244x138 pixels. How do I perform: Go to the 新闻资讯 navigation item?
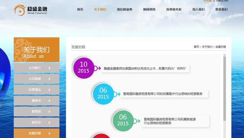[149, 10]
